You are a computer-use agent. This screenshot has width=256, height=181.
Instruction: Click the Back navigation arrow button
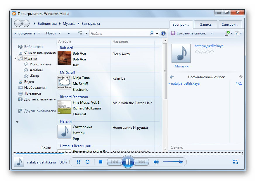(18, 24)
